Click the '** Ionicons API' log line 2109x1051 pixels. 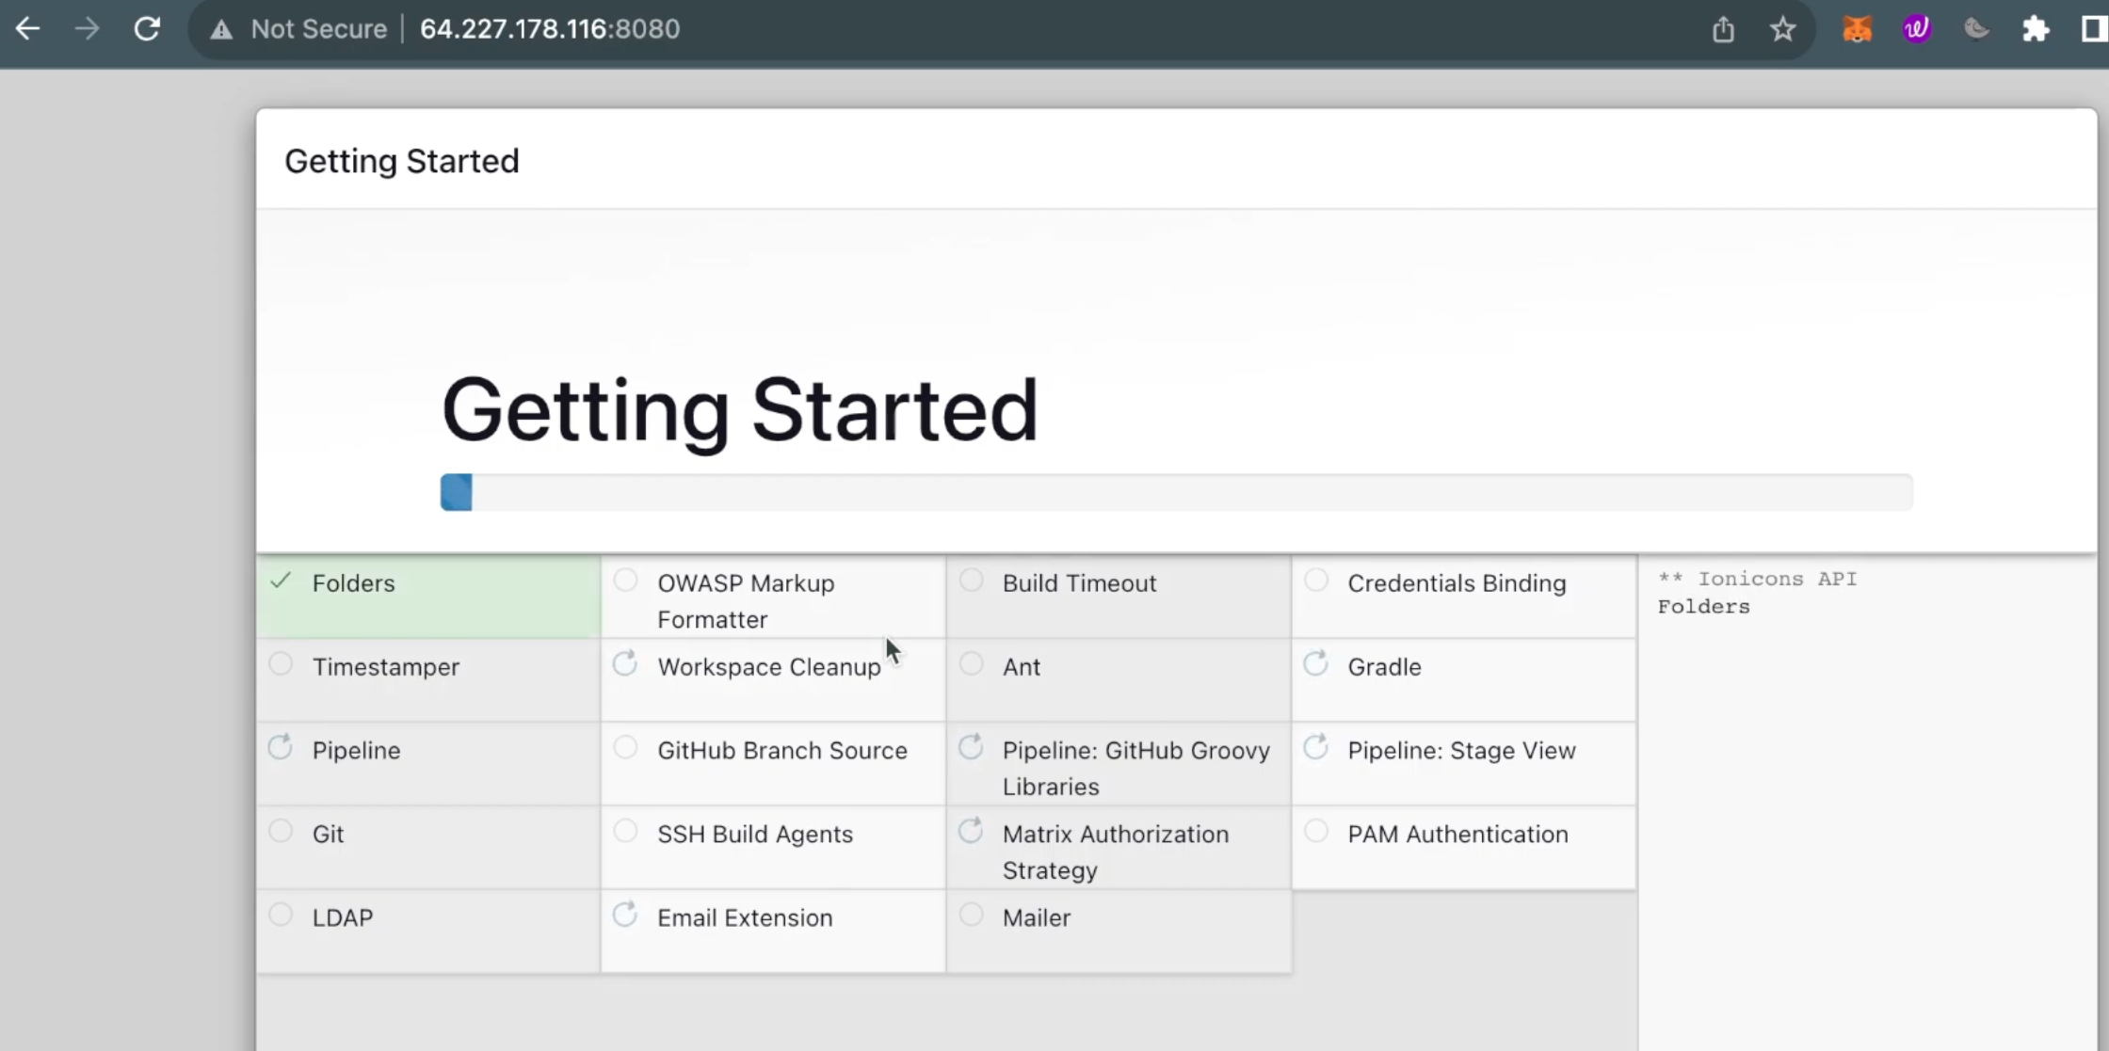point(1757,579)
